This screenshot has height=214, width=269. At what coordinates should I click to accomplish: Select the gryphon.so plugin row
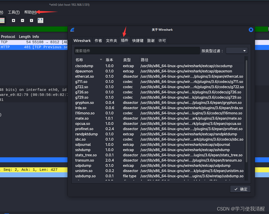[x=159, y=103]
